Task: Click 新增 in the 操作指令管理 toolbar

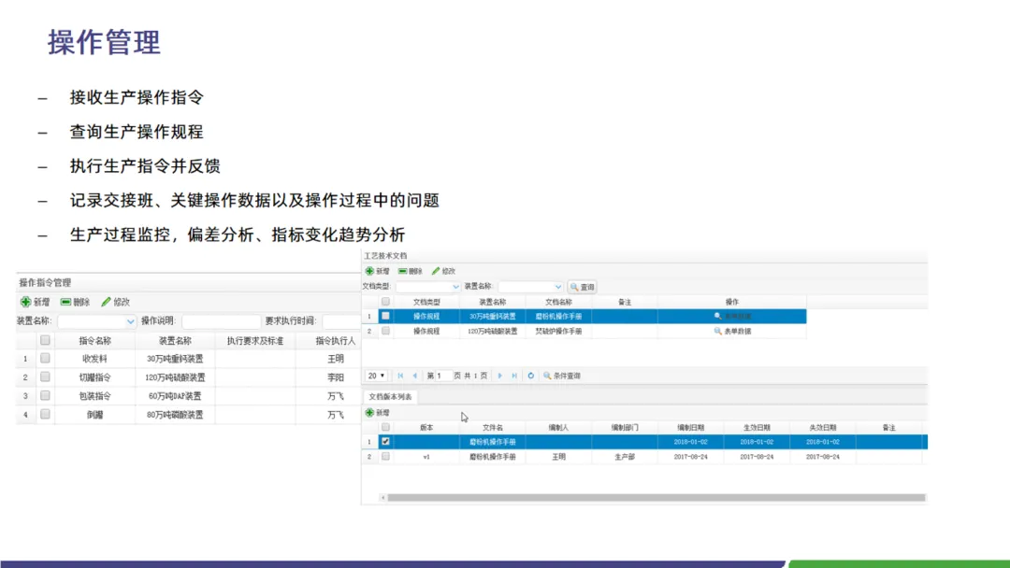Action: (x=35, y=302)
